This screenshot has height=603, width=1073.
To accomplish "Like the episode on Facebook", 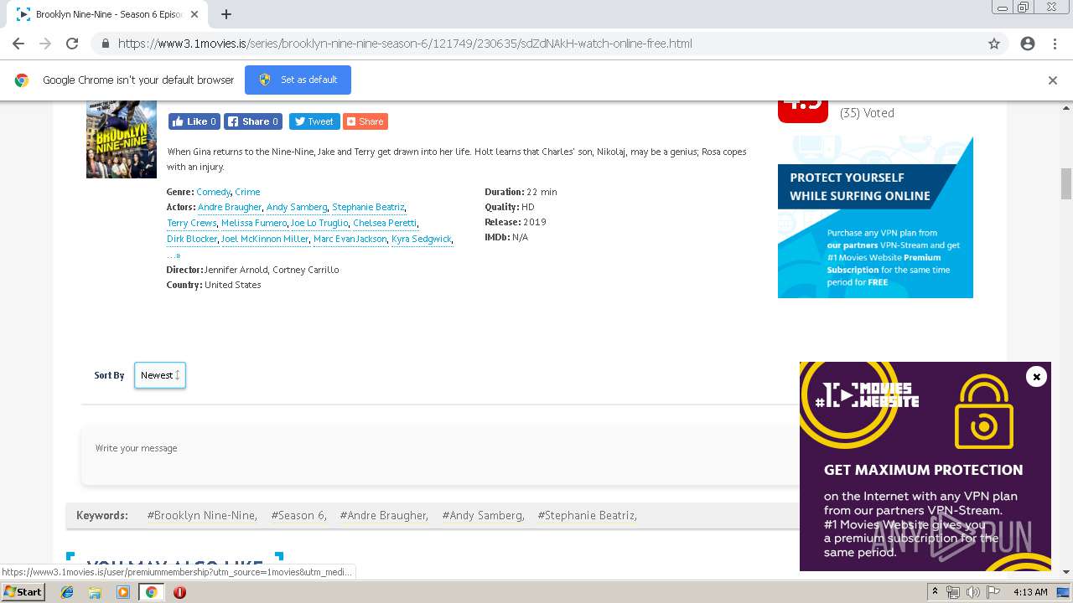I will pos(194,121).
